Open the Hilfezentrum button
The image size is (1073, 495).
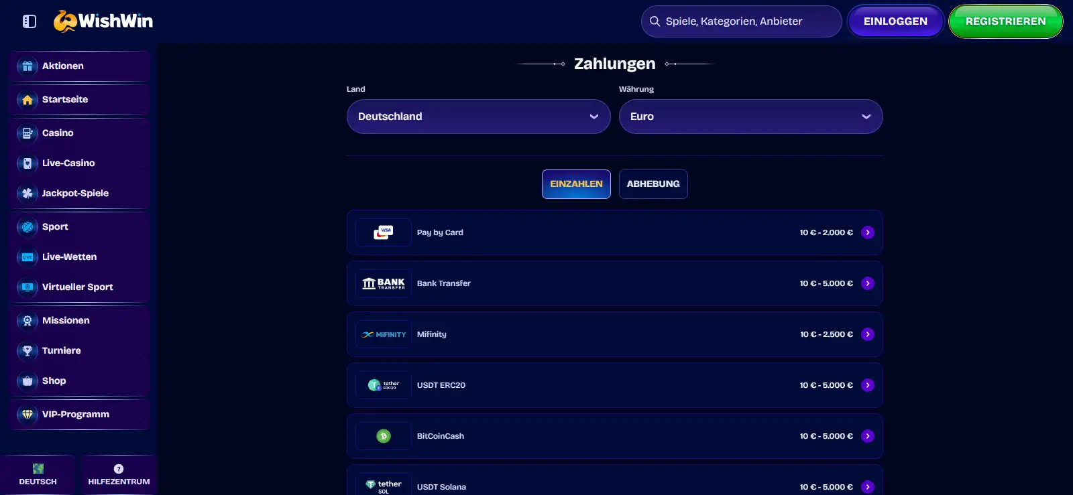pyautogui.click(x=119, y=475)
